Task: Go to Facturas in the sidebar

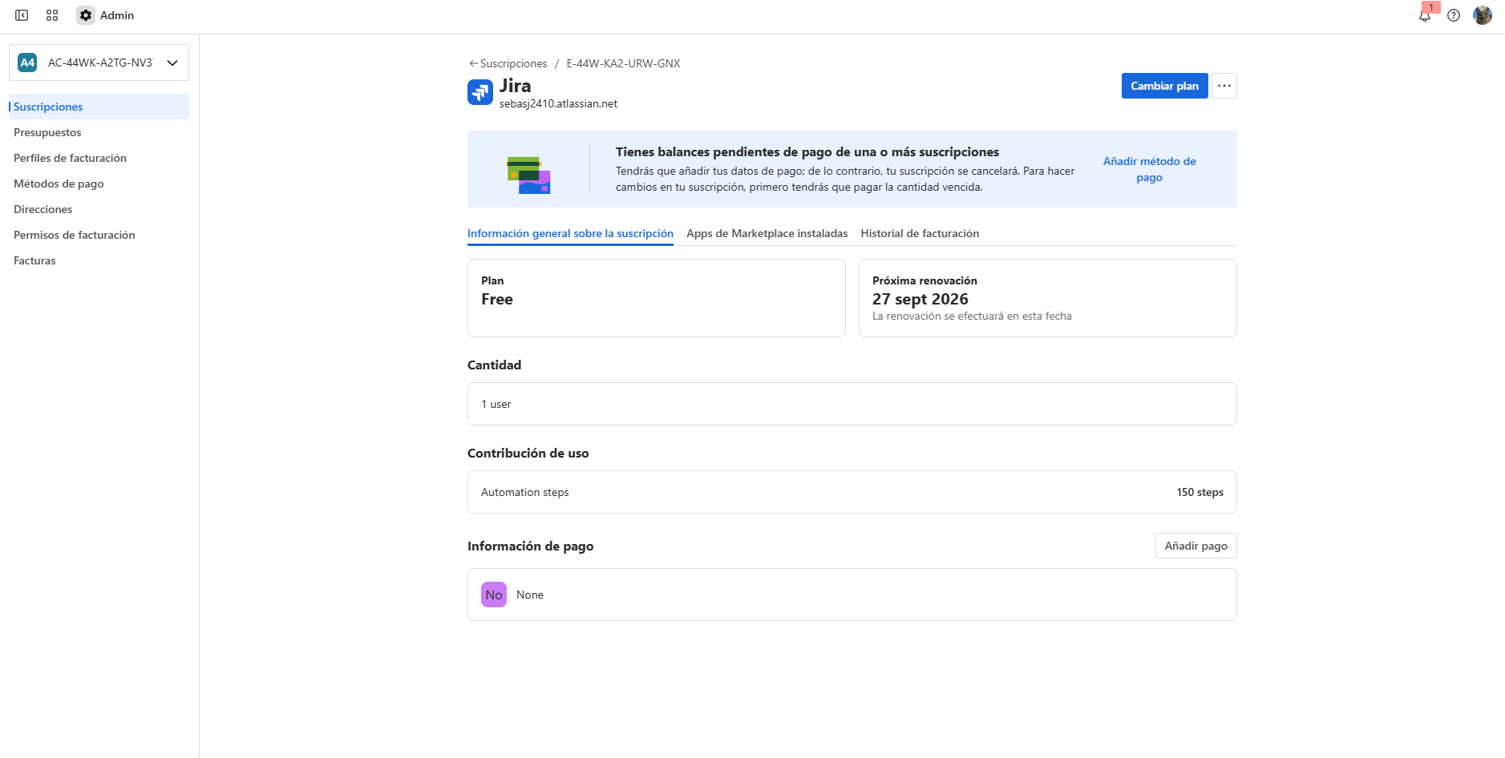Action: 99,260
